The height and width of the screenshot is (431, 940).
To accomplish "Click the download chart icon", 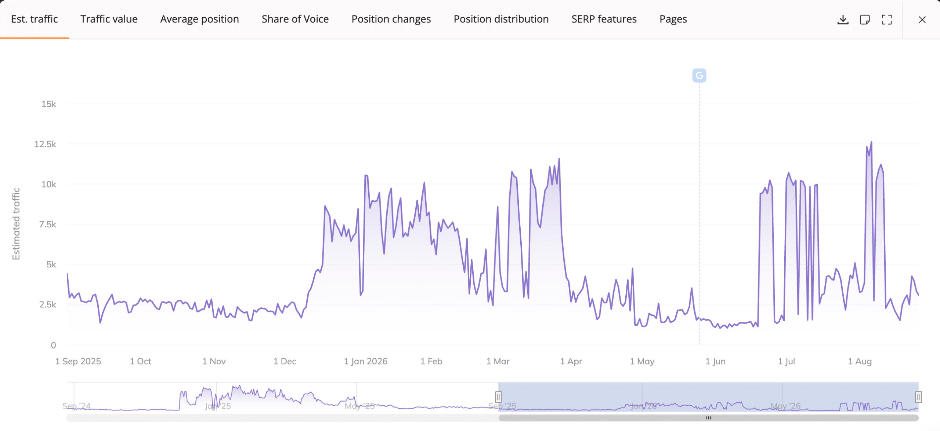I will (843, 19).
